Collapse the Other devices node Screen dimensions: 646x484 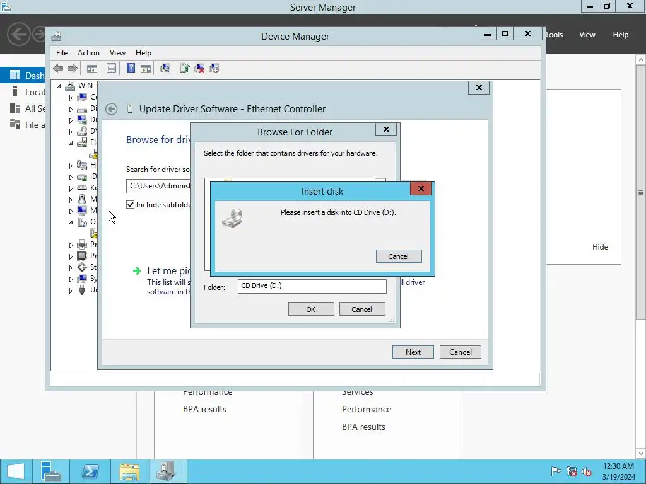click(x=71, y=222)
